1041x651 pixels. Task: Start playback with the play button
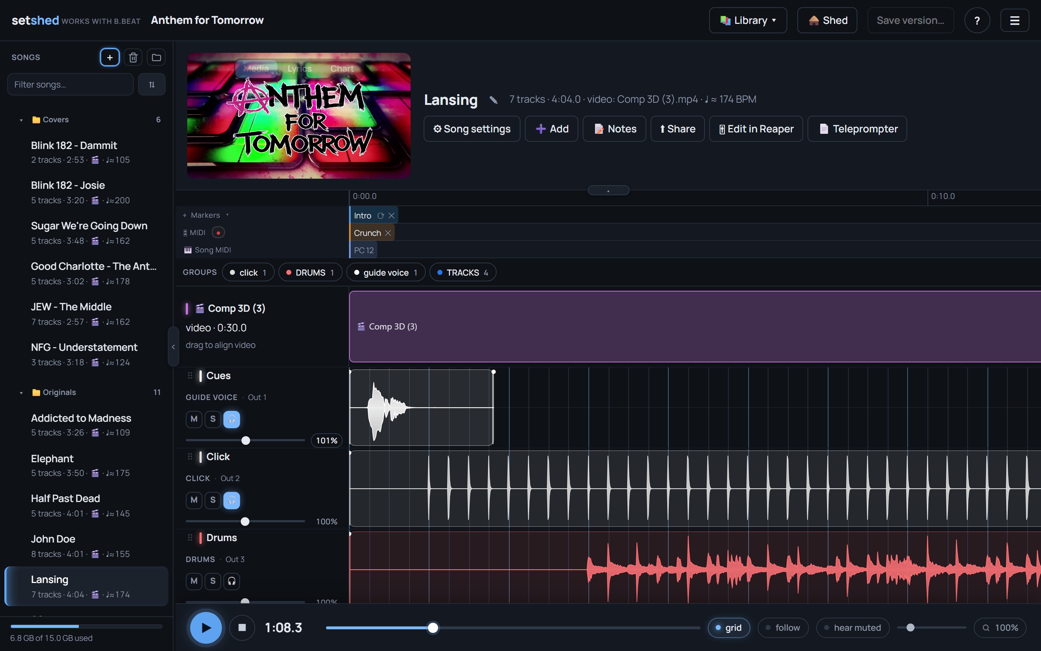pos(206,627)
